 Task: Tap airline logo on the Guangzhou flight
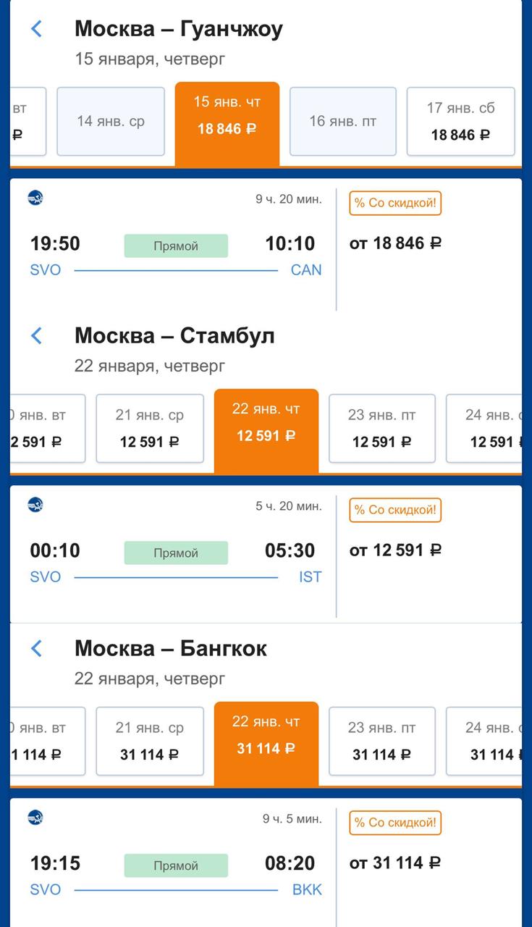pos(35,198)
